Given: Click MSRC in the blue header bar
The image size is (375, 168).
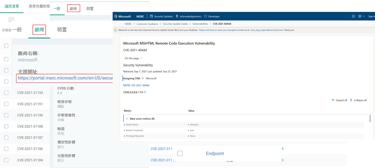Looking at the screenshot, I should (x=140, y=16).
